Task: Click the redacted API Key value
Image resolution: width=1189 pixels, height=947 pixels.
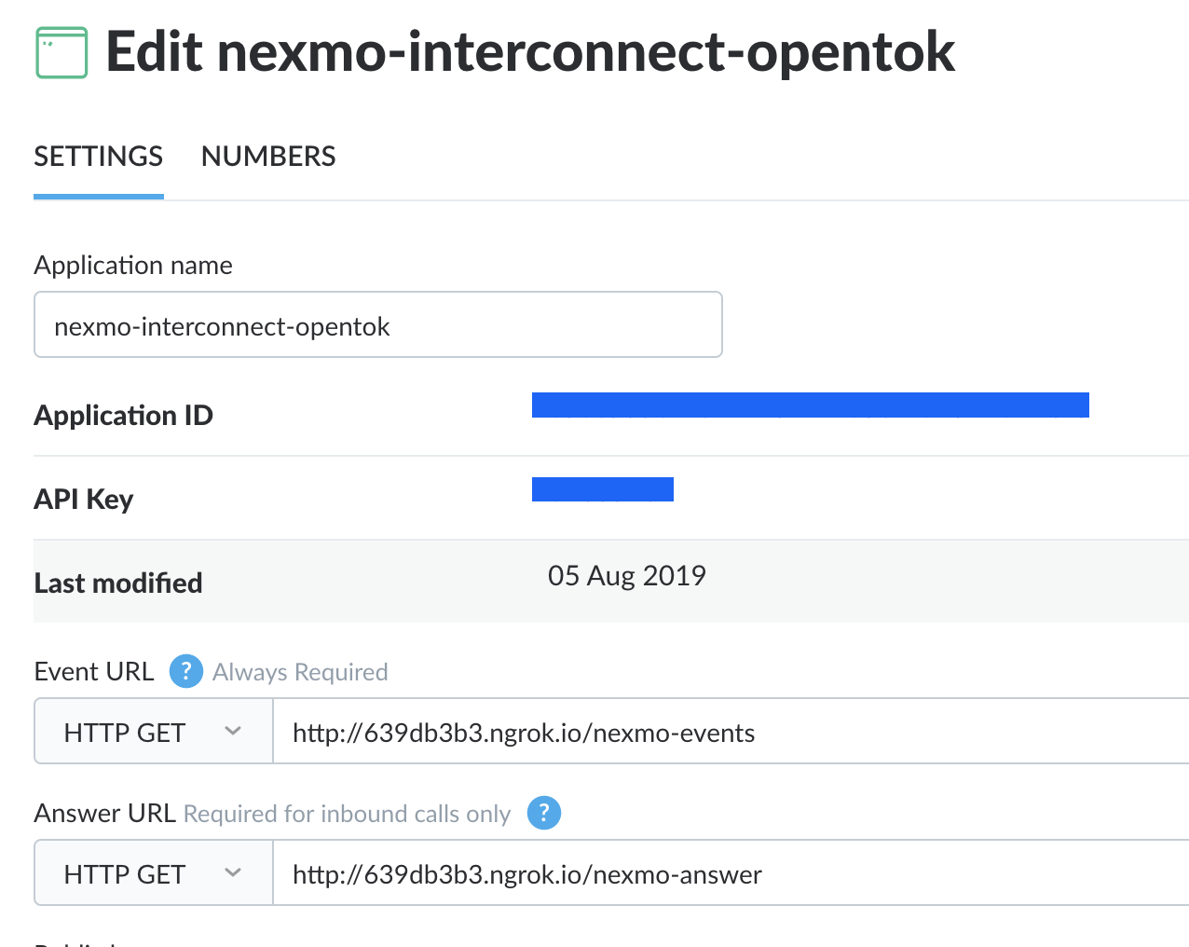Action: coord(602,489)
